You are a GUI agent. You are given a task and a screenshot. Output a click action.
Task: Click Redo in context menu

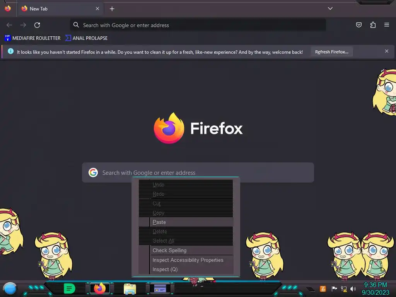pos(186,194)
